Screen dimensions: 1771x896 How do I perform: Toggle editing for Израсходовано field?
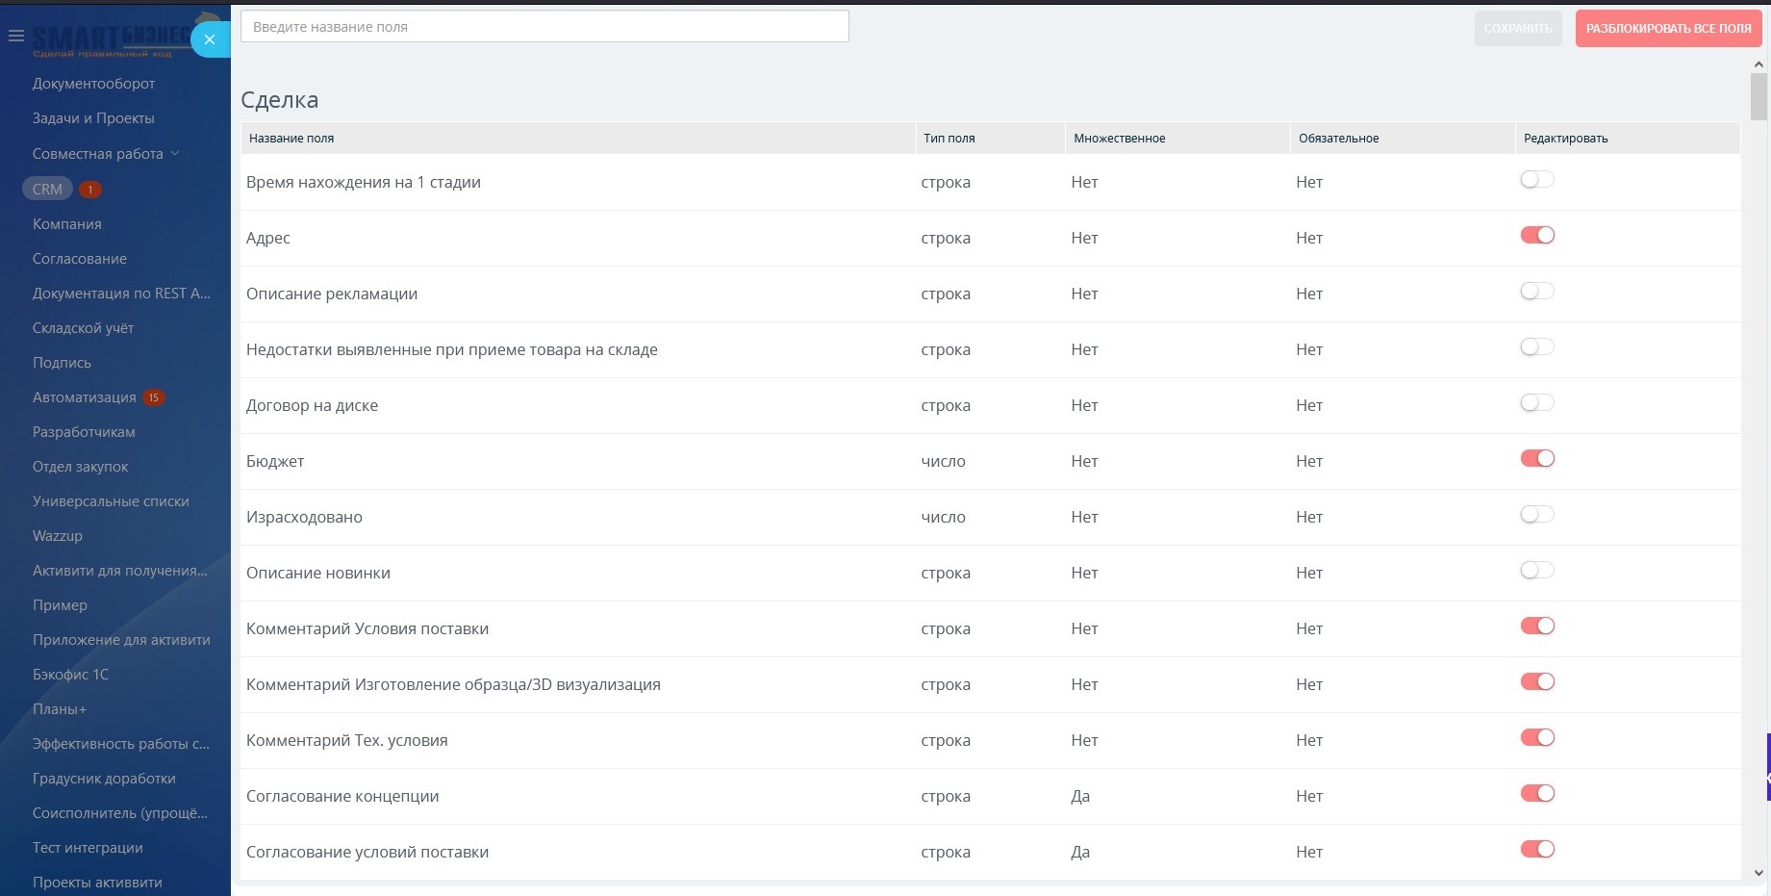(x=1536, y=515)
